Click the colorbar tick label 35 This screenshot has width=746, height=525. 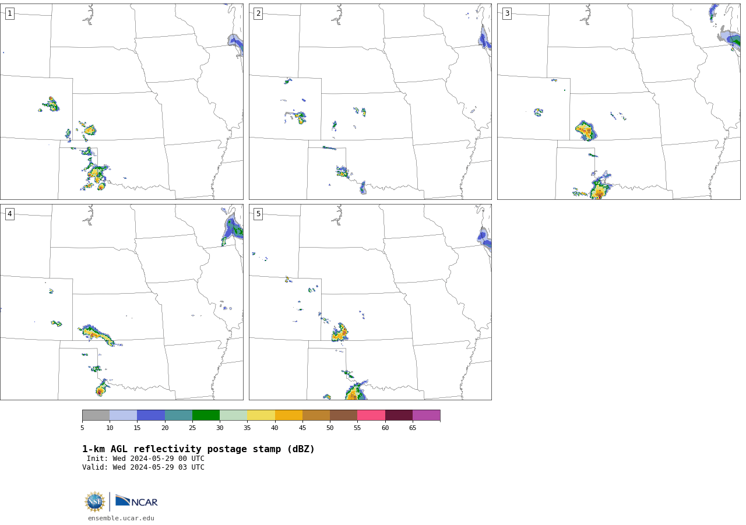tap(247, 428)
